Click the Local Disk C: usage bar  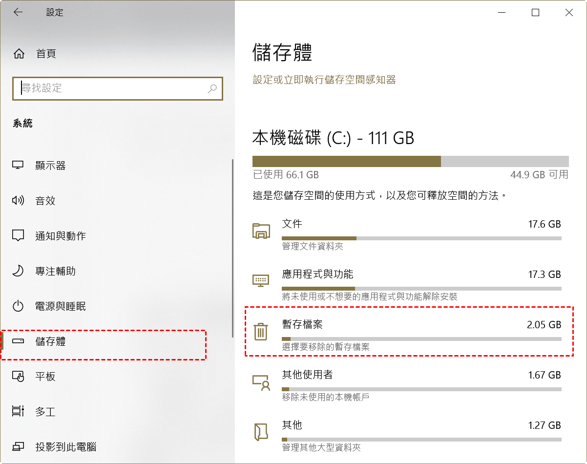coord(410,162)
